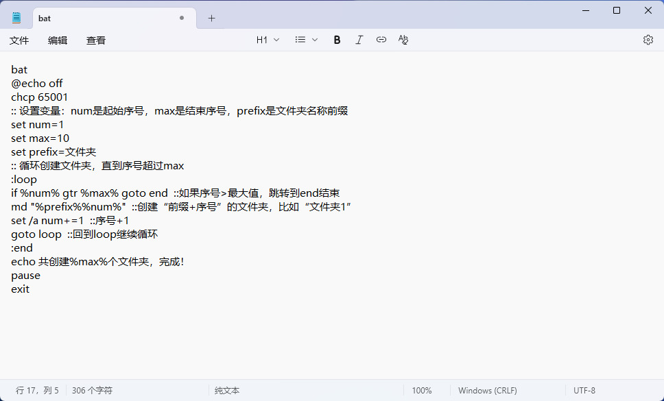Screen dimensions: 664x401
Task: Toggle italic formatting
Action: [x=359, y=40]
